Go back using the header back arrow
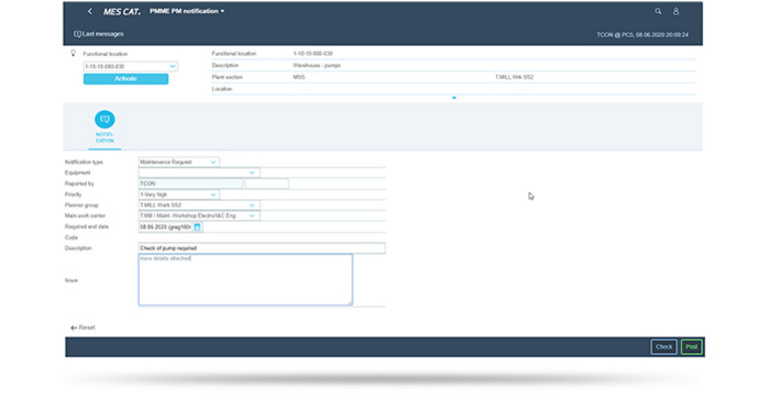This screenshot has height=399, width=769. [x=90, y=11]
